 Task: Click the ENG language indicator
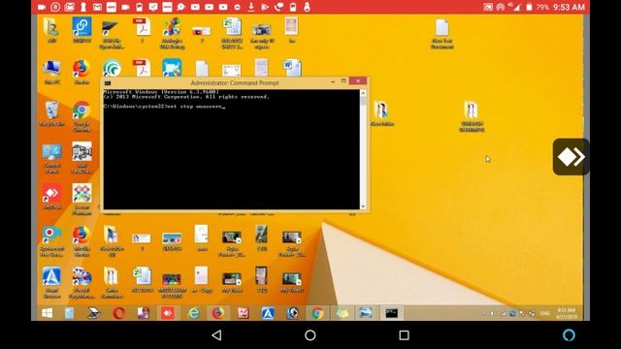coord(545,313)
